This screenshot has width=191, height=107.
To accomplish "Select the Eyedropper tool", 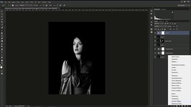I will point(2,25).
